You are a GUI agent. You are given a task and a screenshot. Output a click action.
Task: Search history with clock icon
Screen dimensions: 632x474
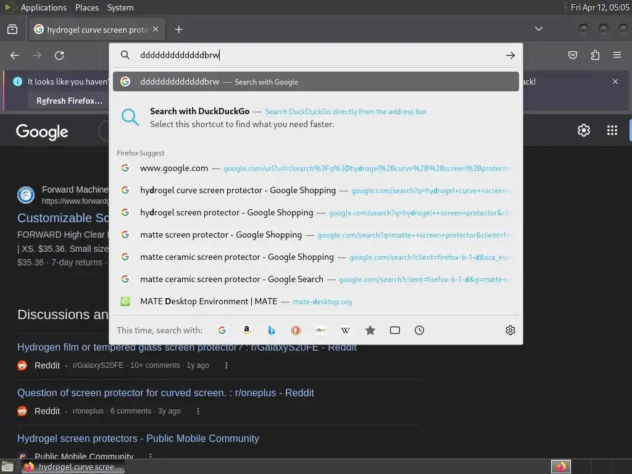coord(419,331)
